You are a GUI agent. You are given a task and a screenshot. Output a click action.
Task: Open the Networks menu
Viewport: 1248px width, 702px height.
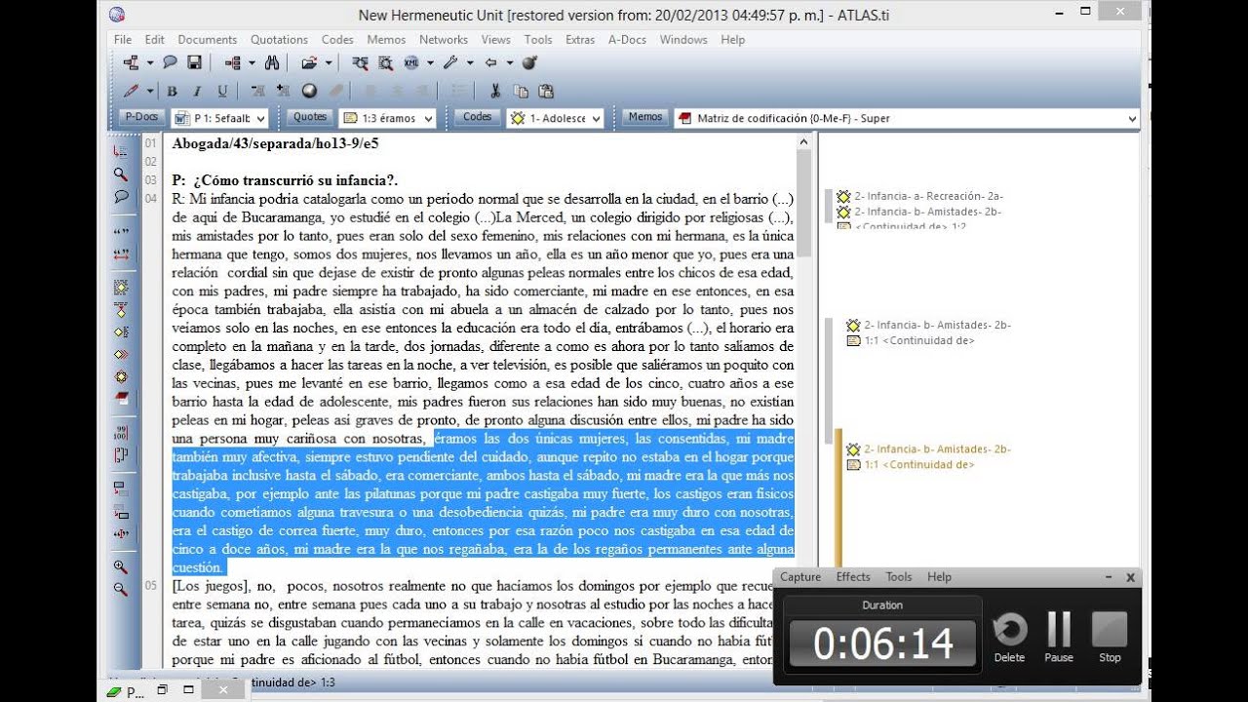coord(444,40)
